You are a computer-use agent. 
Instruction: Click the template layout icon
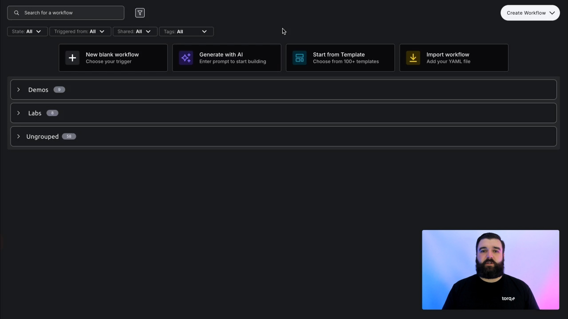tap(300, 58)
